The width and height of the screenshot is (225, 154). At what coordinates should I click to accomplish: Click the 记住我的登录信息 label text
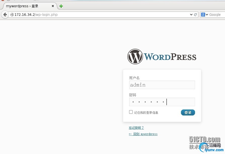(x=146, y=113)
